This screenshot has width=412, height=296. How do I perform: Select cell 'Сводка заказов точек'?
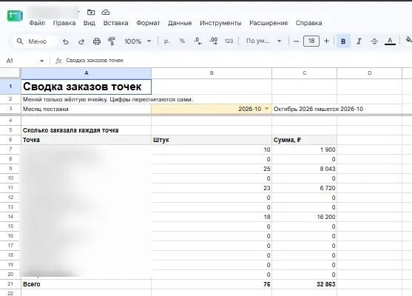tap(87, 87)
